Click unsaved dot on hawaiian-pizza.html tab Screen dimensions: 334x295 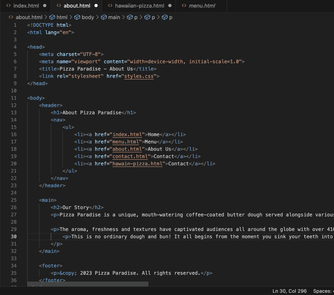coord(170,6)
